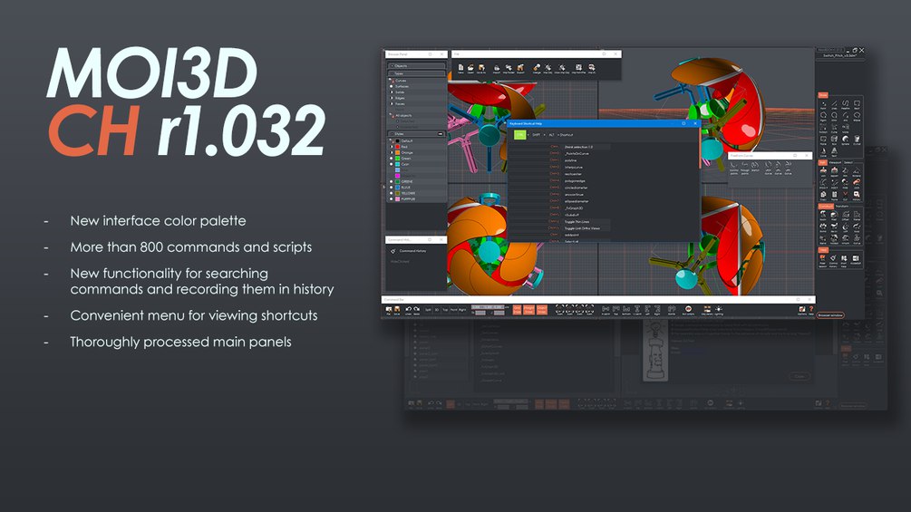Click the Lighting icon in bottom bar

719,310
